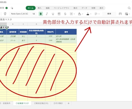
Task: Switch to the 表示 ribbon tab
Action: pyautogui.click(x=101, y=8)
